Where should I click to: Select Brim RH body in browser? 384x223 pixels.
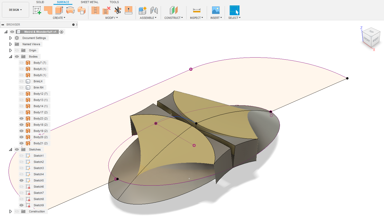(39, 87)
